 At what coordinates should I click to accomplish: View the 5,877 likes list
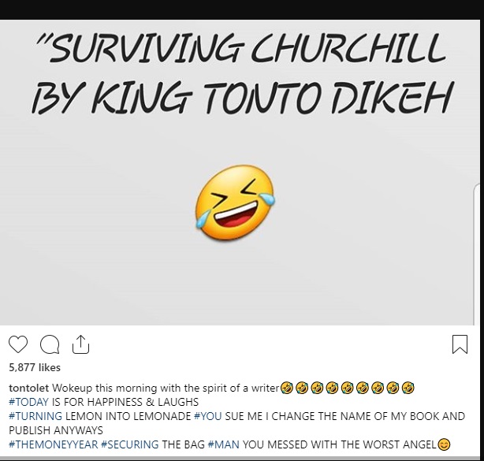35,367
